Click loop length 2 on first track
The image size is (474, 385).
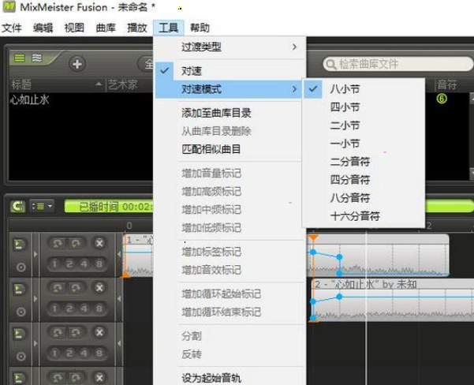69,264
